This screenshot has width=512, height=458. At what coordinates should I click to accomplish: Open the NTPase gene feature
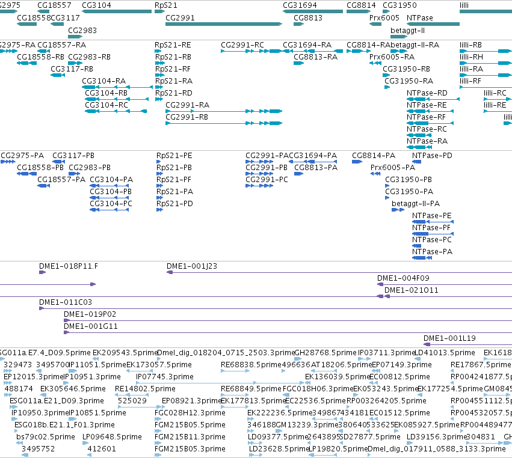433,24
